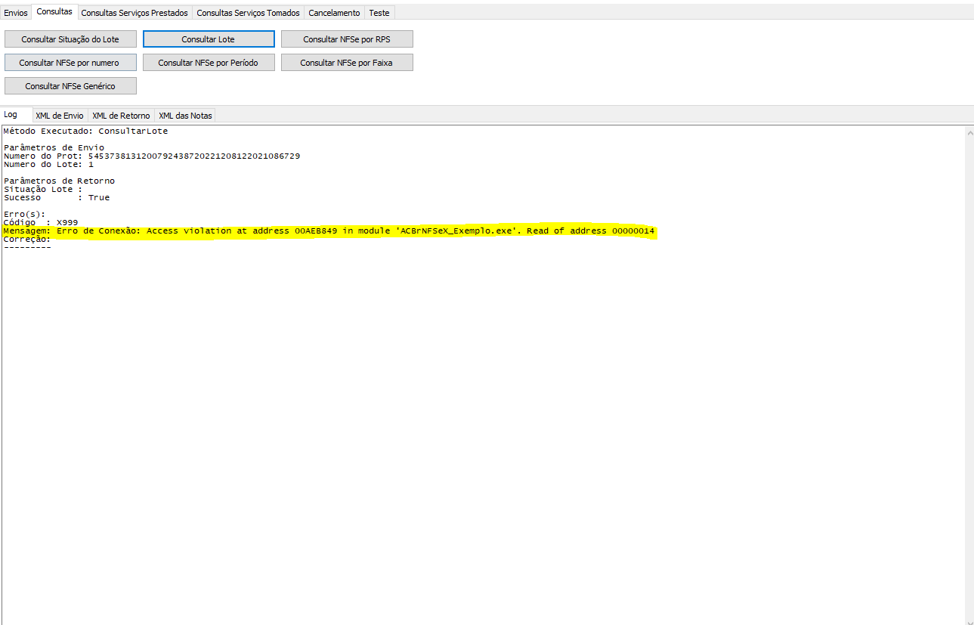Click Consultar NFSe Genérico button
This screenshot has width=974, height=625.
pyautogui.click(x=70, y=86)
